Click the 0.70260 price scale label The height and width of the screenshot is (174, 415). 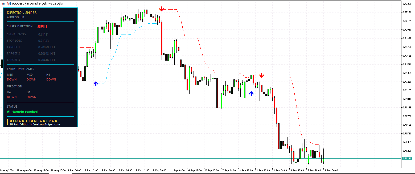[x=407, y=151]
